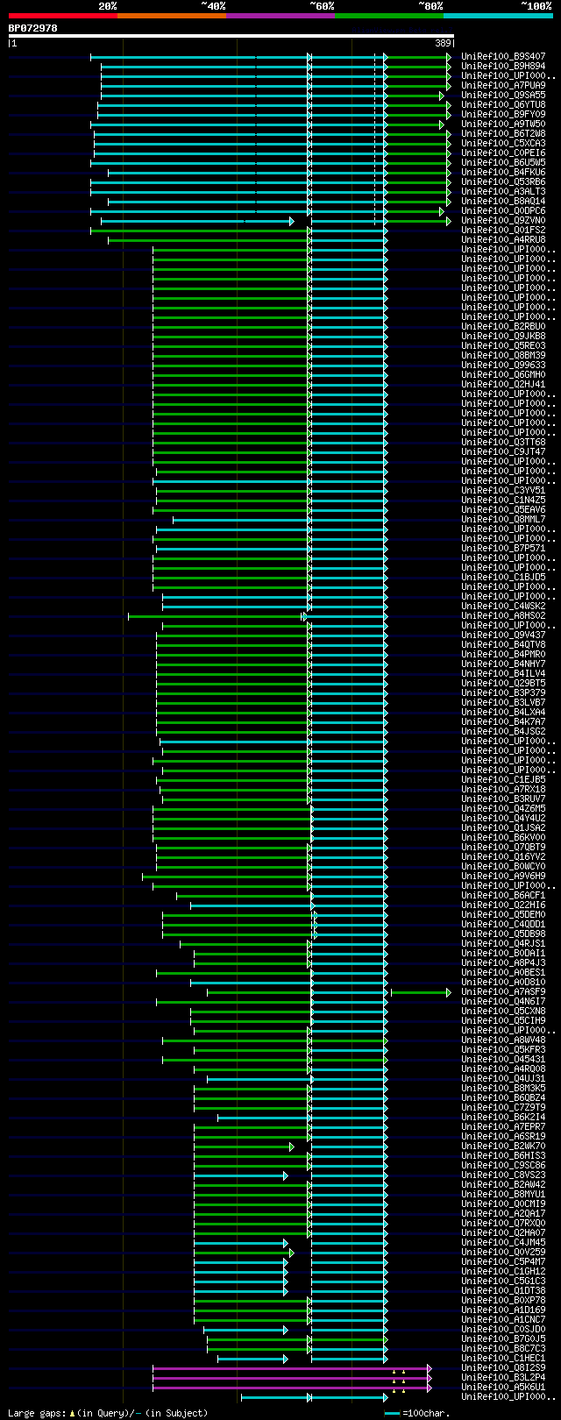Open hit UniRef100_C5XCA3
The width and height of the screenshot is (561, 1420).
(x=503, y=143)
